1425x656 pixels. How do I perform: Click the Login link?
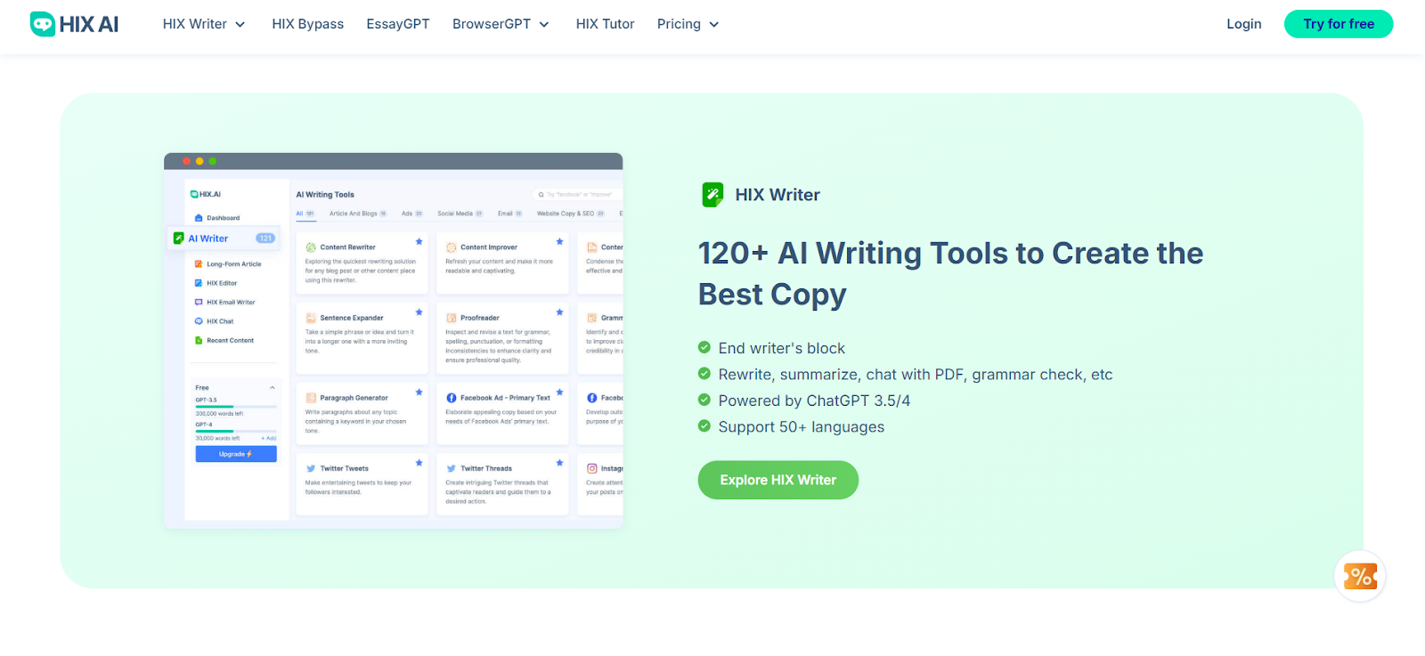[1244, 24]
